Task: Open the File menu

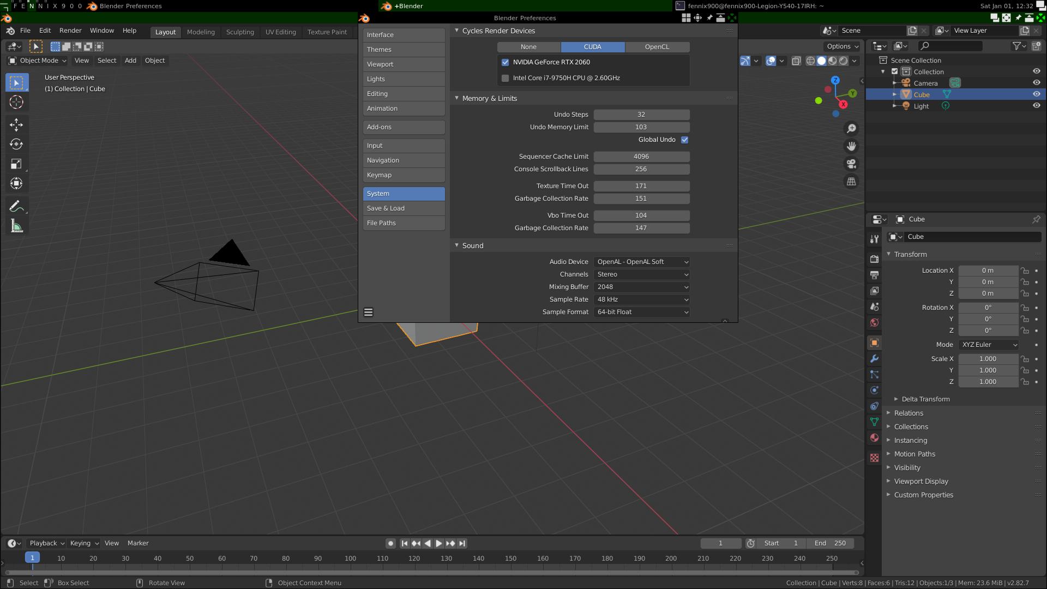Action: tap(25, 31)
